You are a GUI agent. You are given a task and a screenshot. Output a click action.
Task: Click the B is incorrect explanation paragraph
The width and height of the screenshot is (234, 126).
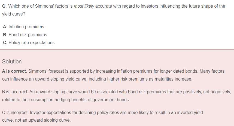tap(117, 96)
